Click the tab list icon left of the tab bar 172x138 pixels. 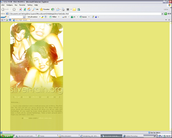coord(2,20)
